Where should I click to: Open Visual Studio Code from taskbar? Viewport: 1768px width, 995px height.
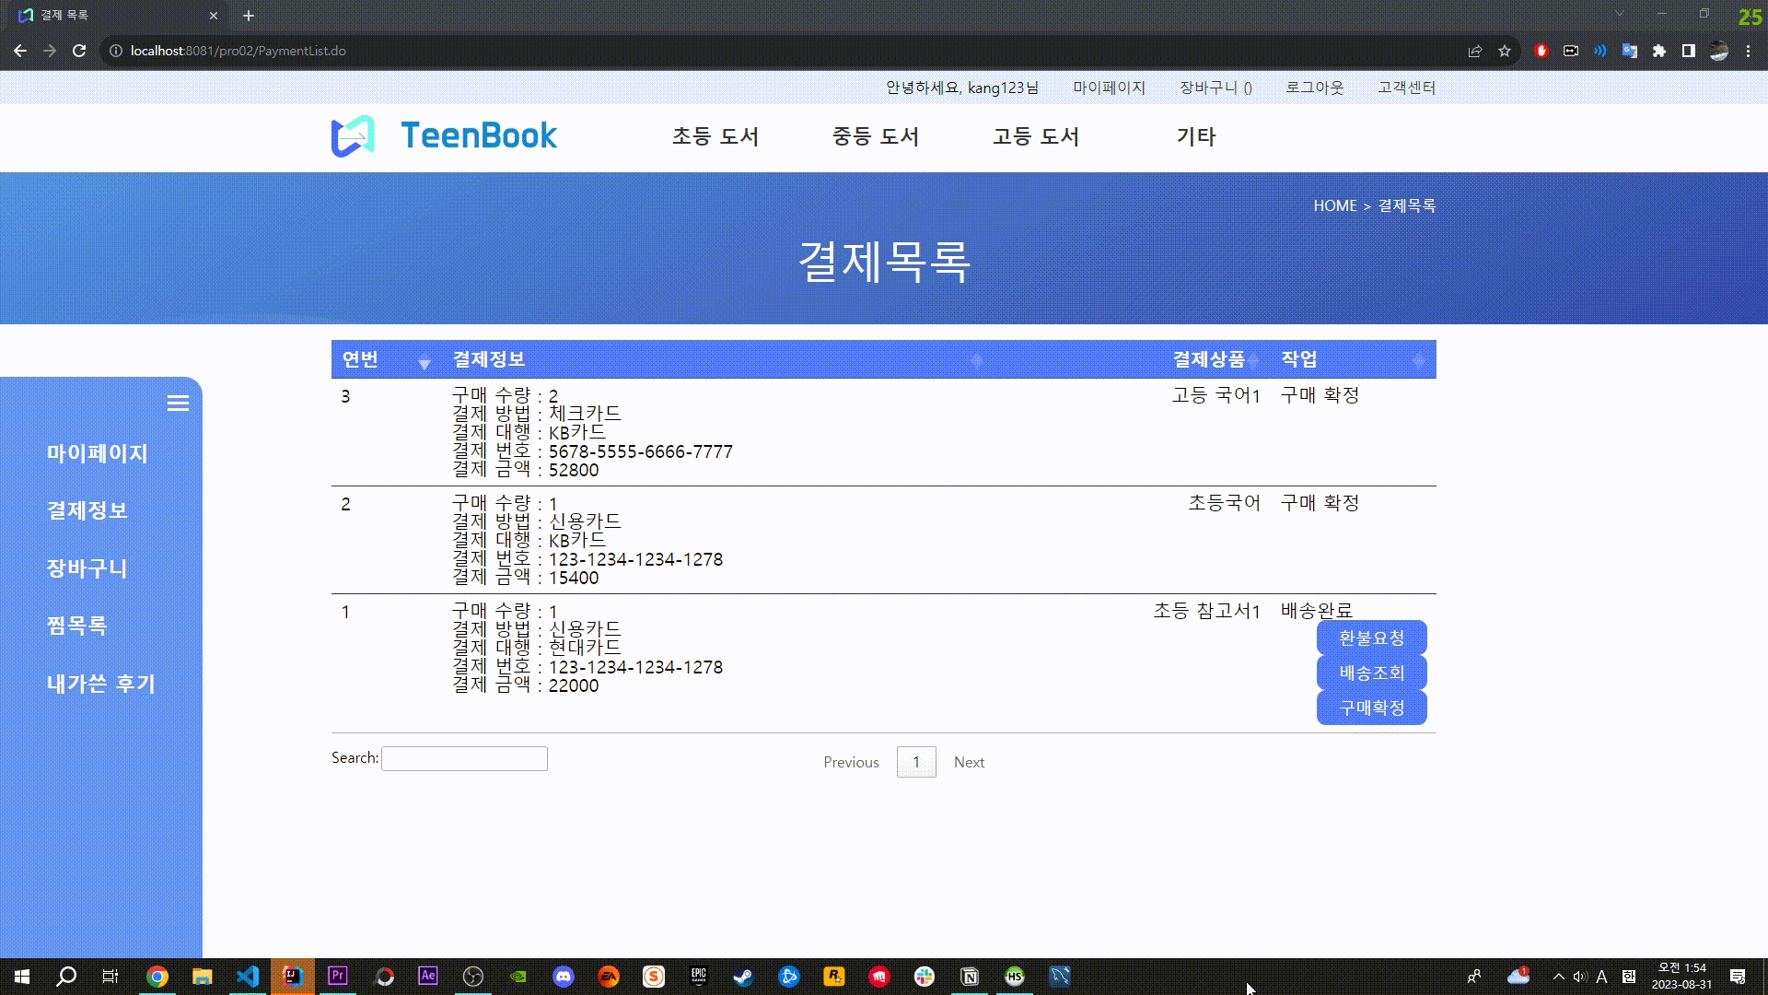click(x=248, y=977)
